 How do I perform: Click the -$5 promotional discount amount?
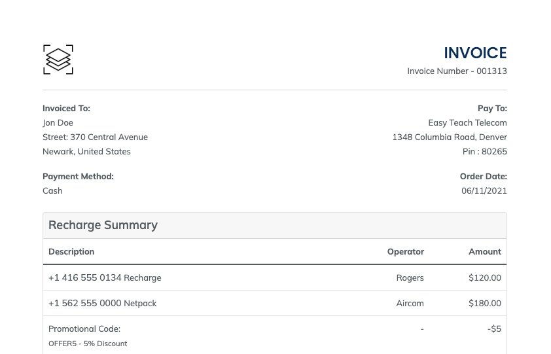494,329
